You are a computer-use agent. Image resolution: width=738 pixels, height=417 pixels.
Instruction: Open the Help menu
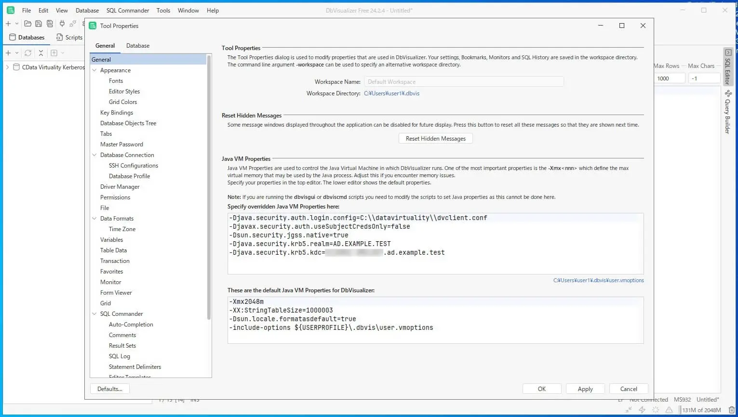pos(213,10)
